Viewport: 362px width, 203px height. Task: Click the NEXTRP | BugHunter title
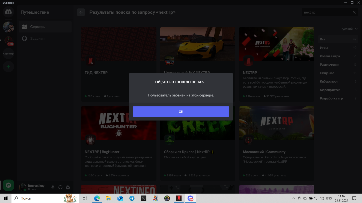(102, 152)
